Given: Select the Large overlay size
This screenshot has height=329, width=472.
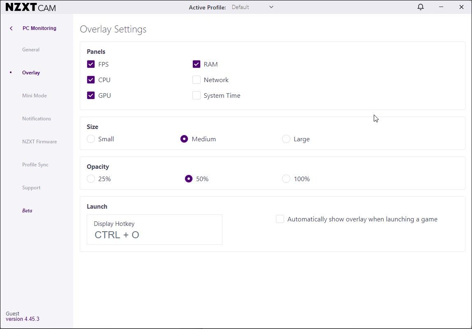Looking at the screenshot, I should 286,139.
